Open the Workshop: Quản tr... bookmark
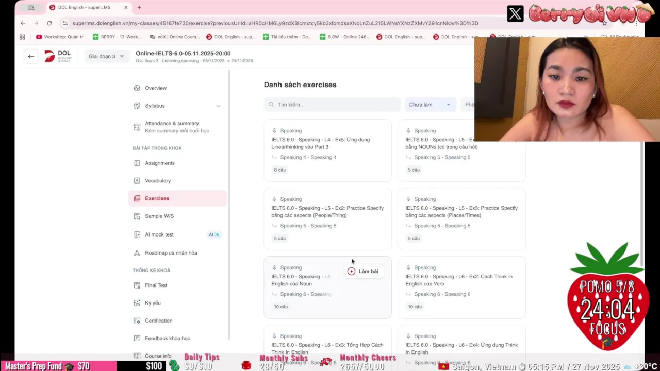Screen dimensions: 660x371 click(x=61, y=37)
